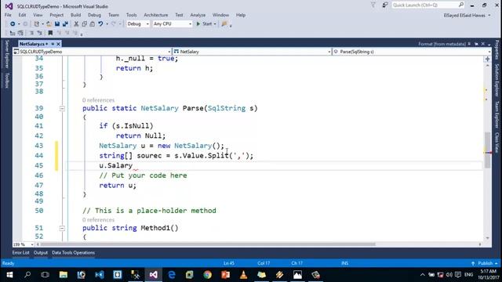Open the Architecture menu
Image resolution: width=502 pixels, height=282 pixels.
coord(156,15)
